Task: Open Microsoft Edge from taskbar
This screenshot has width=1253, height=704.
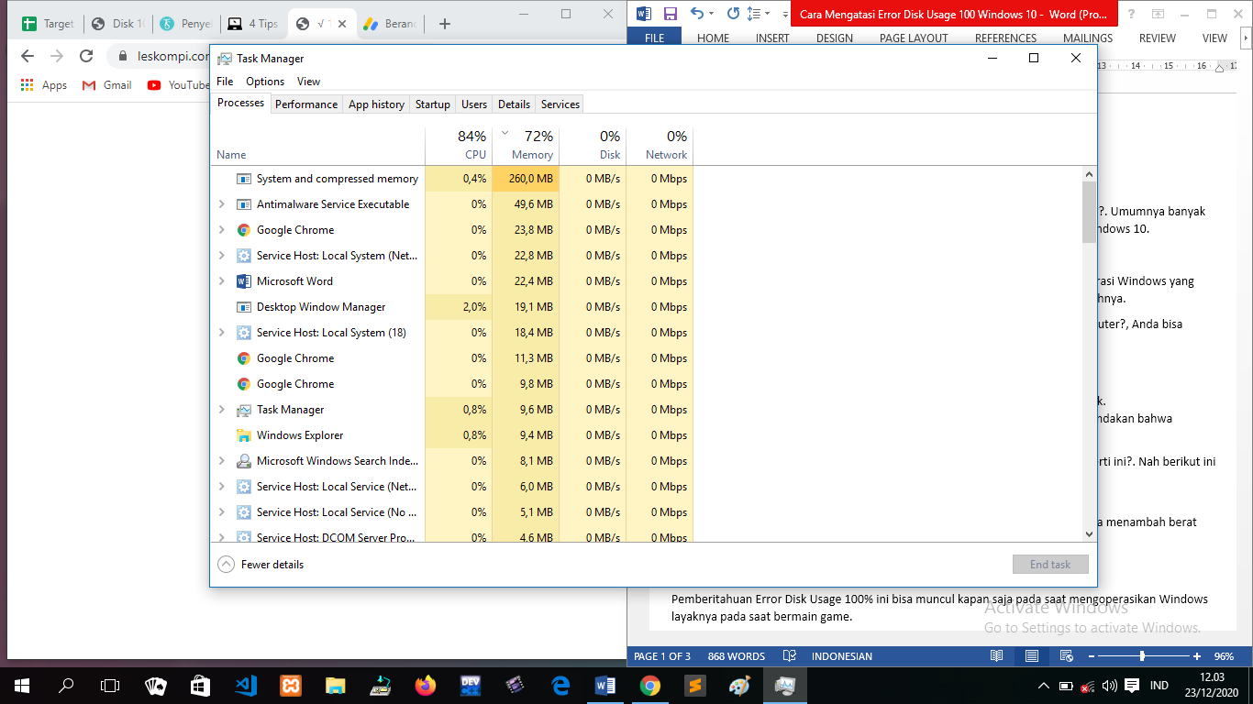Action: (560, 685)
